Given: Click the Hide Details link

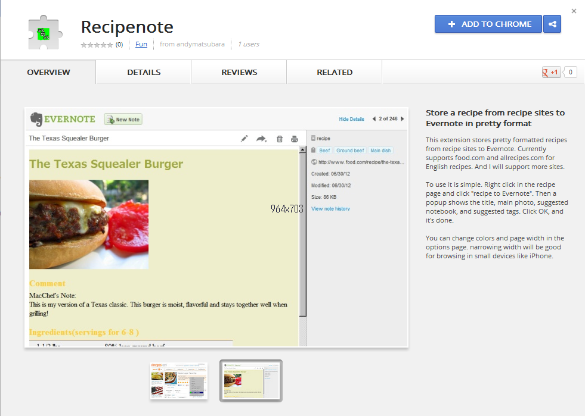Looking at the screenshot, I should (x=351, y=119).
